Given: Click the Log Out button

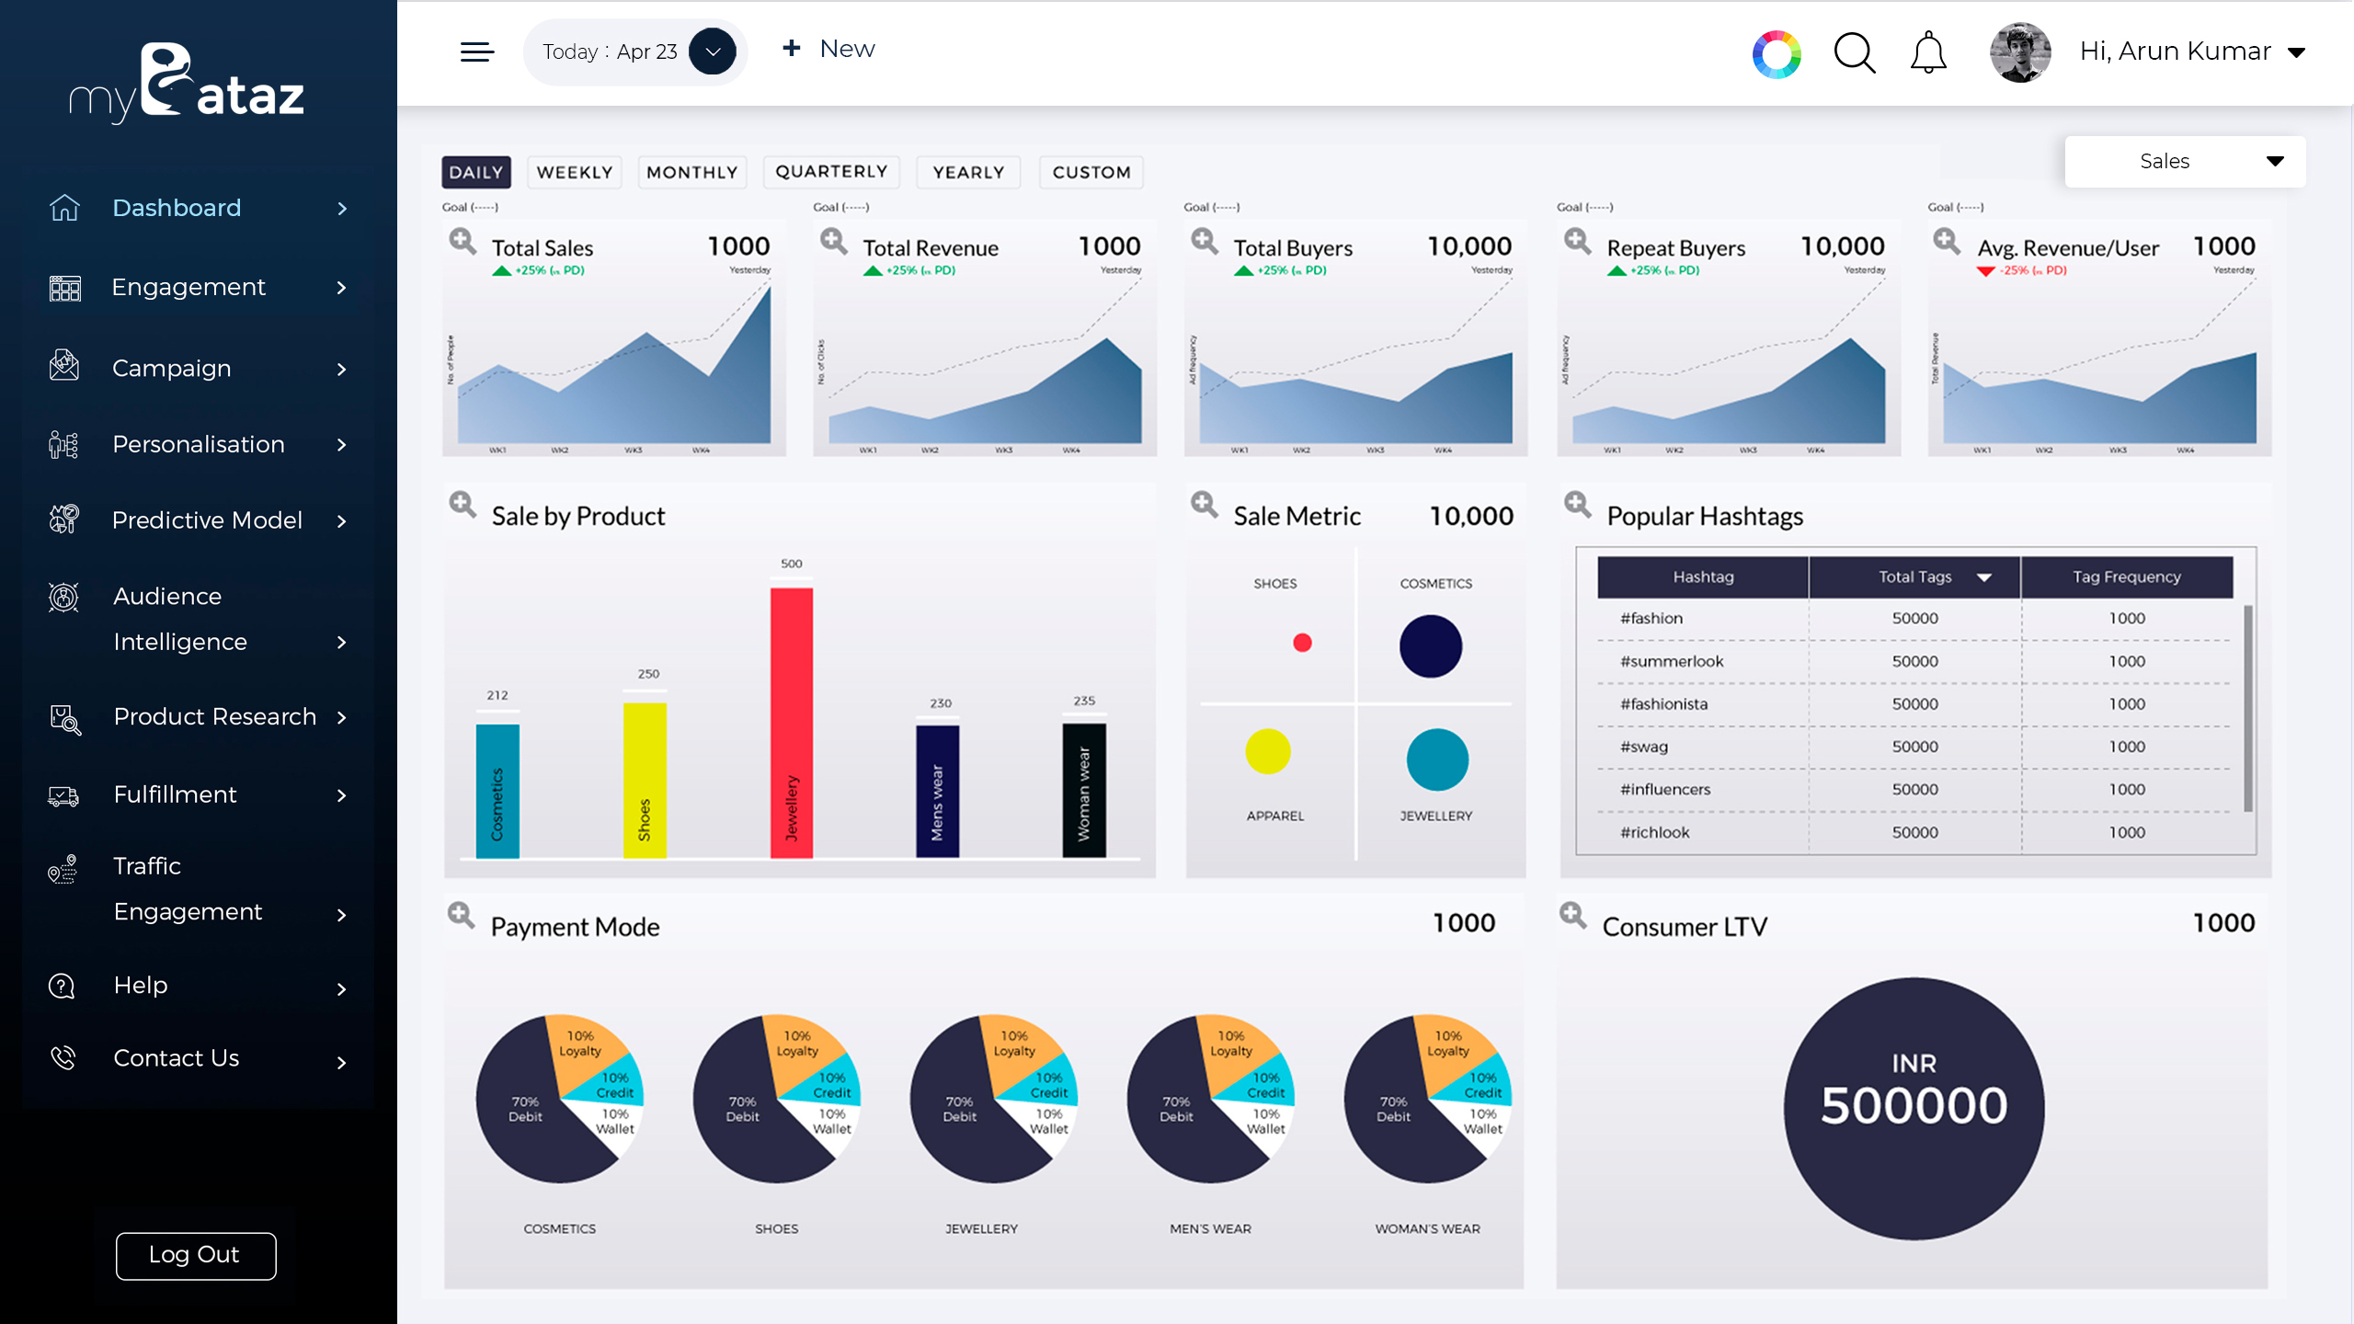Looking at the screenshot, I should click(196, 1255).
